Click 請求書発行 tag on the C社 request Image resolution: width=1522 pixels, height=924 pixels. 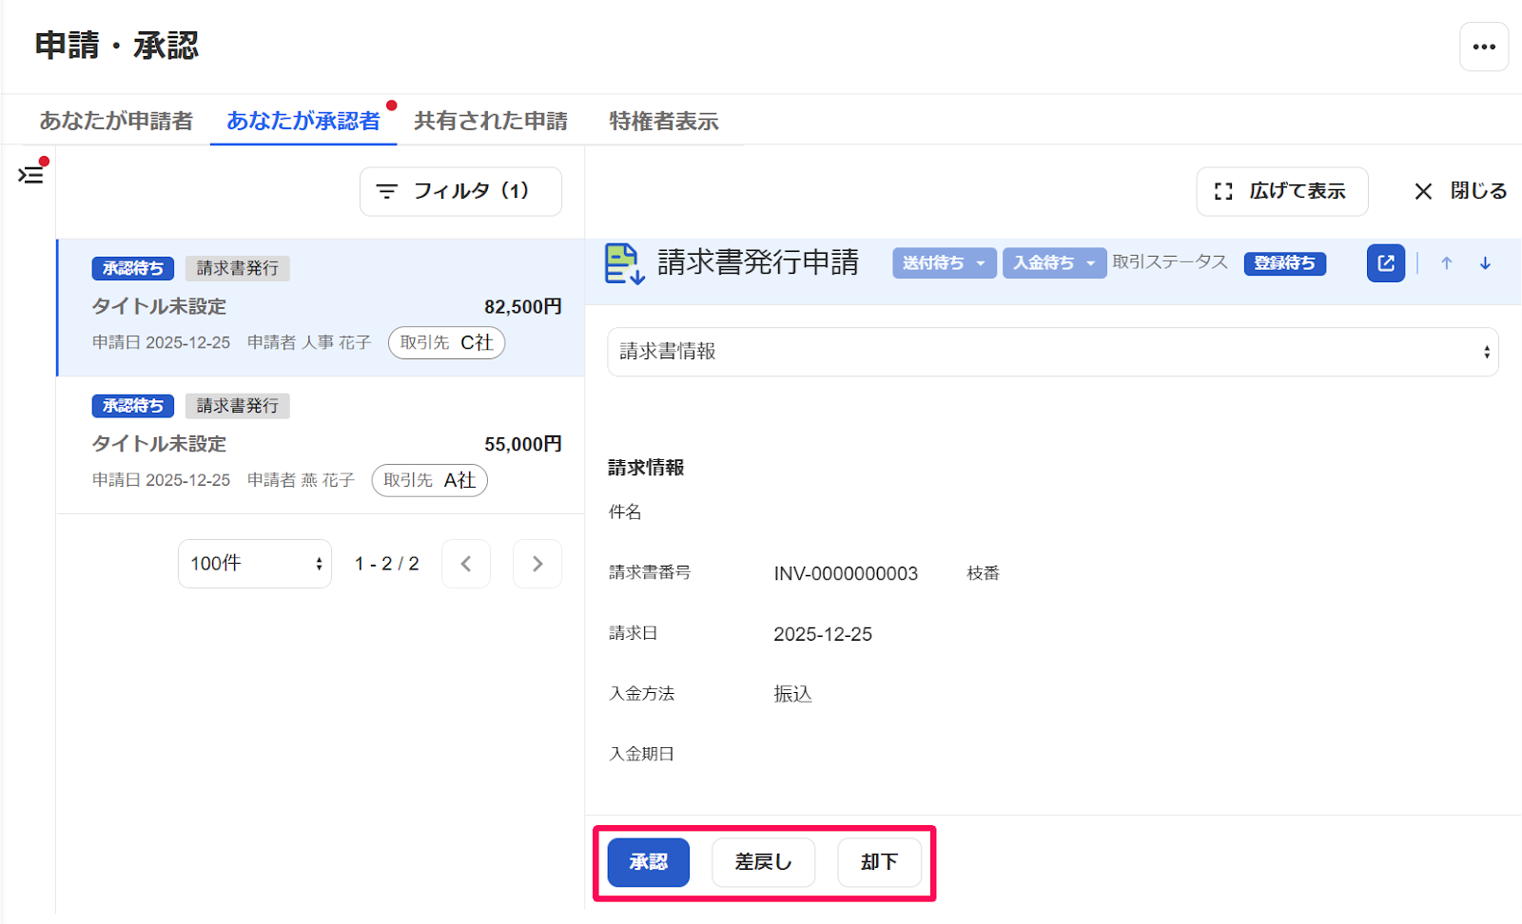238,268
